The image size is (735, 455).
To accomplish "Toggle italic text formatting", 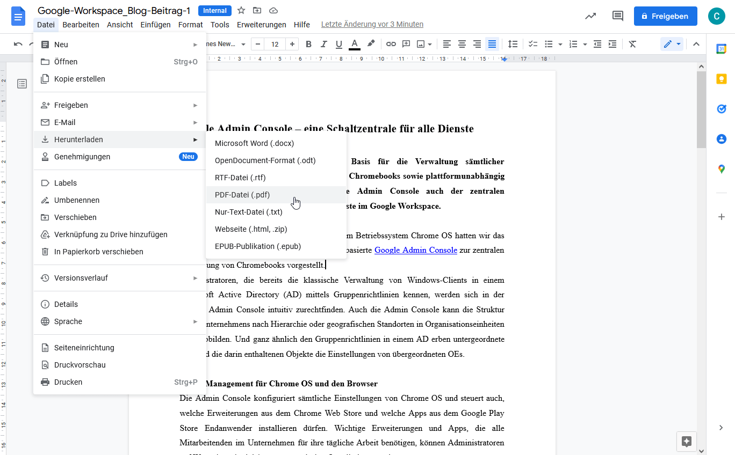I will pyautogui.click(x=323, y=44).
